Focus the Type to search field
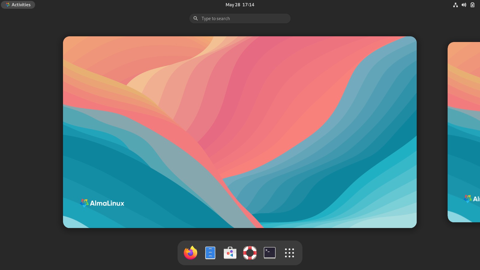 click(240, 18)
